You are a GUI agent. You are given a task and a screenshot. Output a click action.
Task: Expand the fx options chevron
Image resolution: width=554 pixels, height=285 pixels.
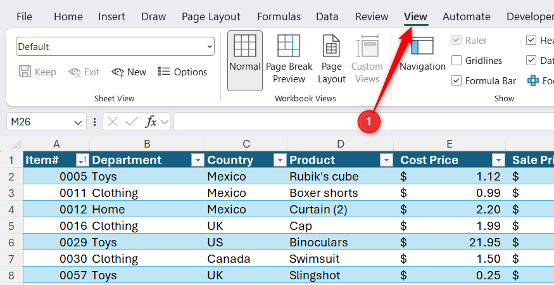[164, 122]
